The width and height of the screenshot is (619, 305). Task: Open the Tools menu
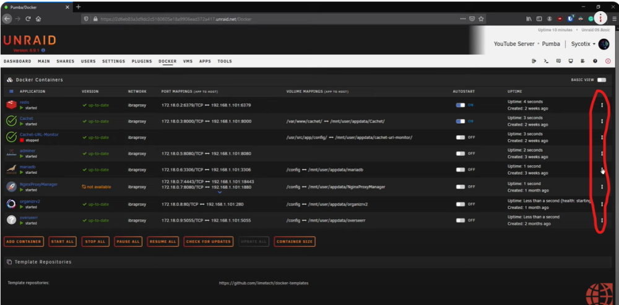tap(225, 61)
